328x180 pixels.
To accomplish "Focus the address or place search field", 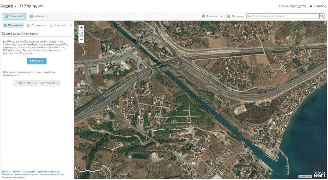I will (x=283, y=16).
